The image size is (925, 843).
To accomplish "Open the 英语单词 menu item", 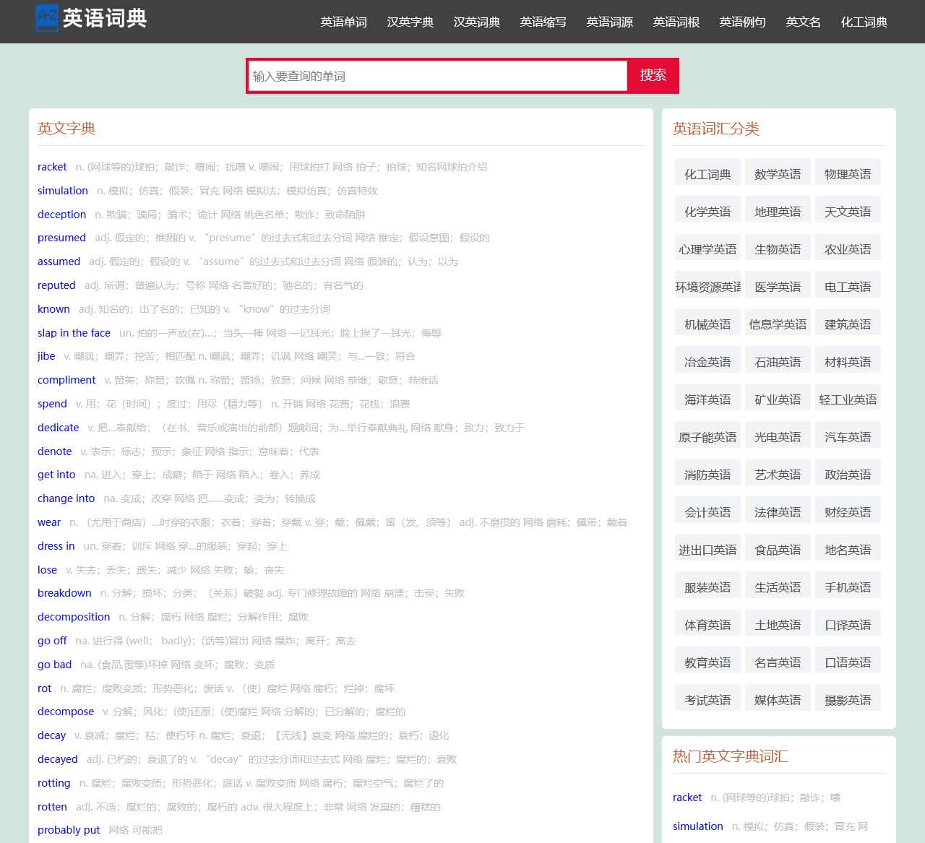I will [x=343, y=22].
